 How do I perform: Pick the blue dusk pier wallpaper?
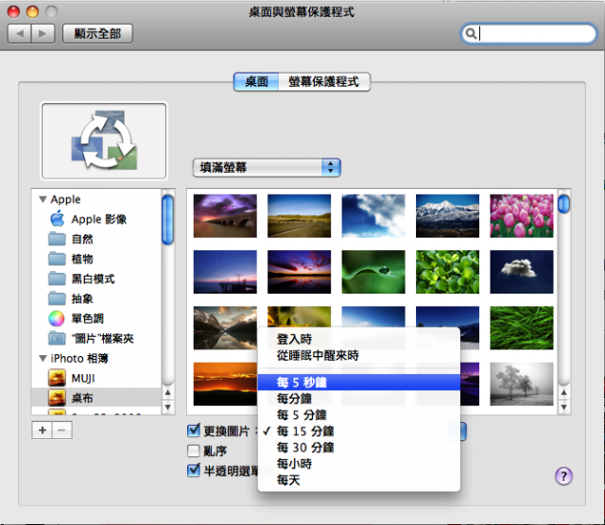(225, 272)
